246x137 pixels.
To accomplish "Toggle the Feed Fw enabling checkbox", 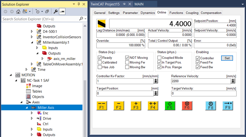I will pyautogui.click(x=198, y=62).
